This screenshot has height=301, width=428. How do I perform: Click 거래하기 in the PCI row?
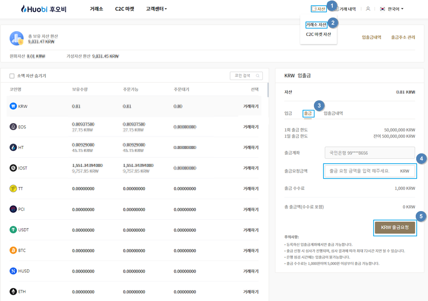(250, 209)
